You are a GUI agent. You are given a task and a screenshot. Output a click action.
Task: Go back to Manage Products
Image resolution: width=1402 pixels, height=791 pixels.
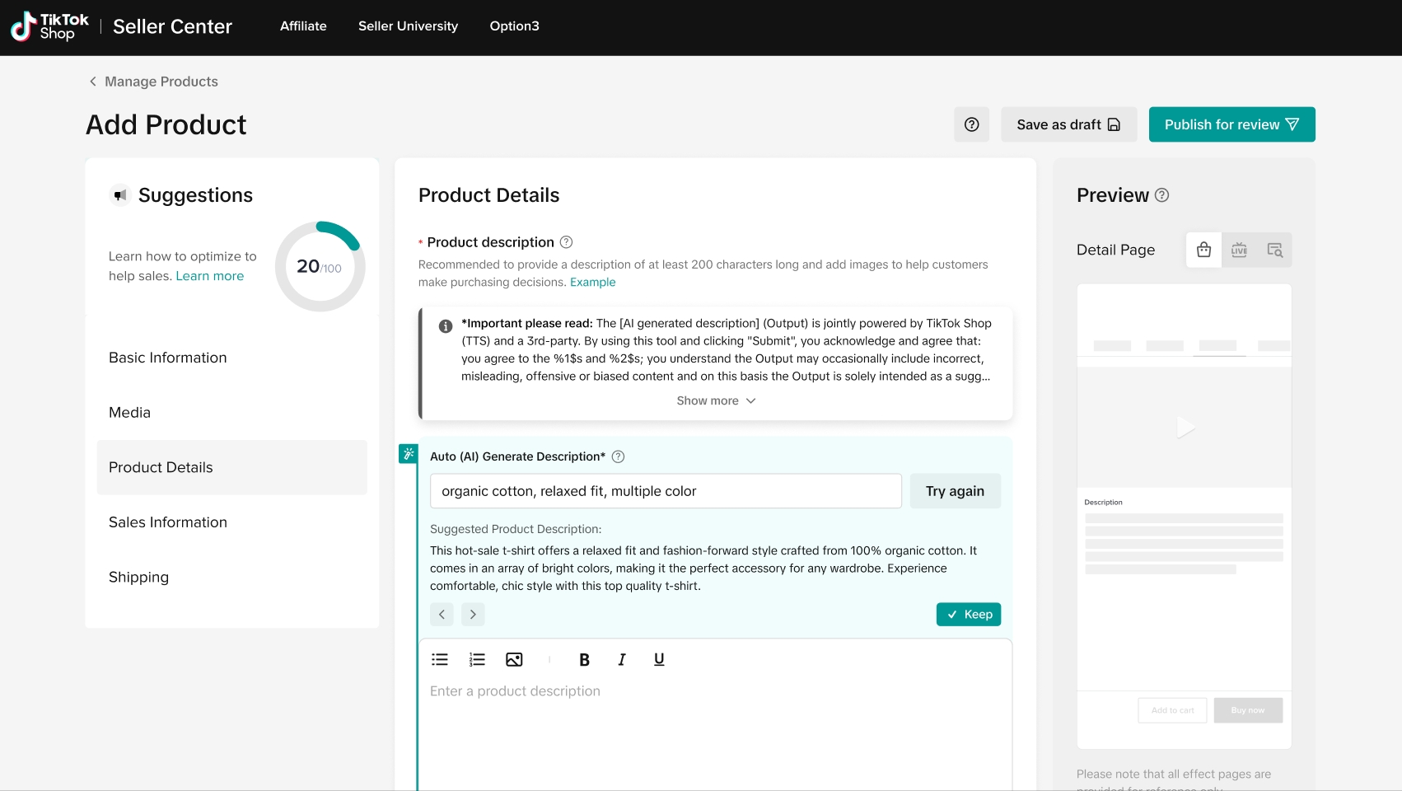coord(153,82)
